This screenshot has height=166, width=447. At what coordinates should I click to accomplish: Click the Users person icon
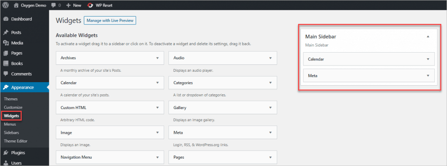click(6, 163)
